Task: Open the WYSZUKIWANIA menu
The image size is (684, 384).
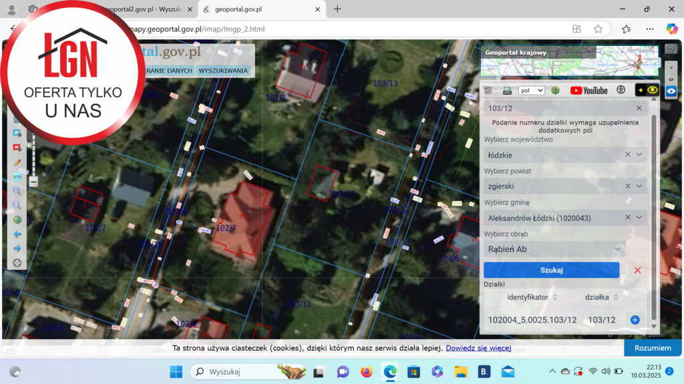Action: tap(223, 71)
